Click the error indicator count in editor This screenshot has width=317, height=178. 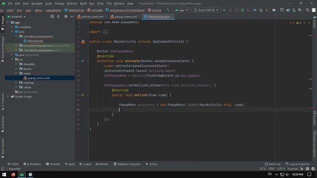[292, 23]
